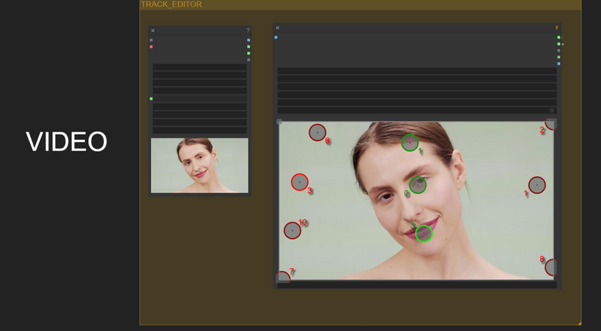Image resolution: width=601 pixels, height=331 pixels.
Task: Click the top green output socket of points editor
Action: 558,37
